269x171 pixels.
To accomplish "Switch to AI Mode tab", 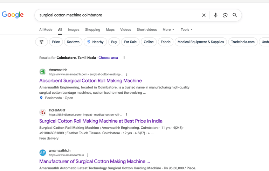I will (46, 29).
